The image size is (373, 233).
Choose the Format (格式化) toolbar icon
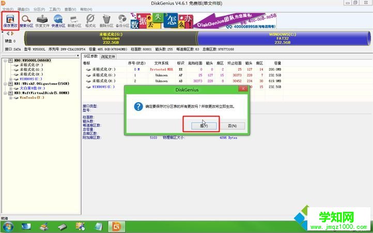[90, 21]
